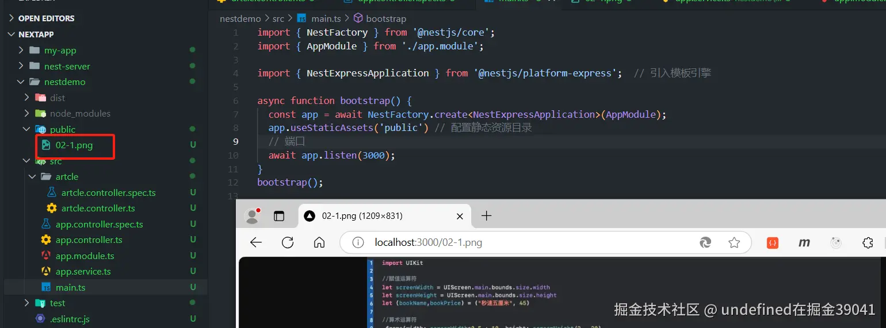Click the bootstrap breadcrumb label
886x328 pixels.
click(x=386, y=19)
